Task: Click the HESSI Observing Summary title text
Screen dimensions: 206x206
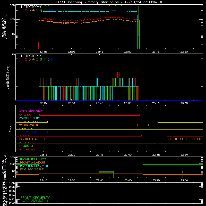Action: point(109,2)
